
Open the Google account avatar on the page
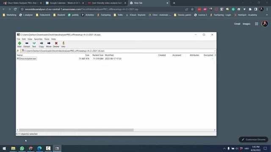tap(265, 24)
